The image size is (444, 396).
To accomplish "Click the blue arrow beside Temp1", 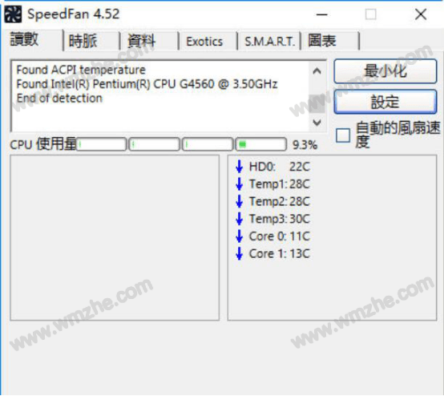I will click(x=240, y=184).
